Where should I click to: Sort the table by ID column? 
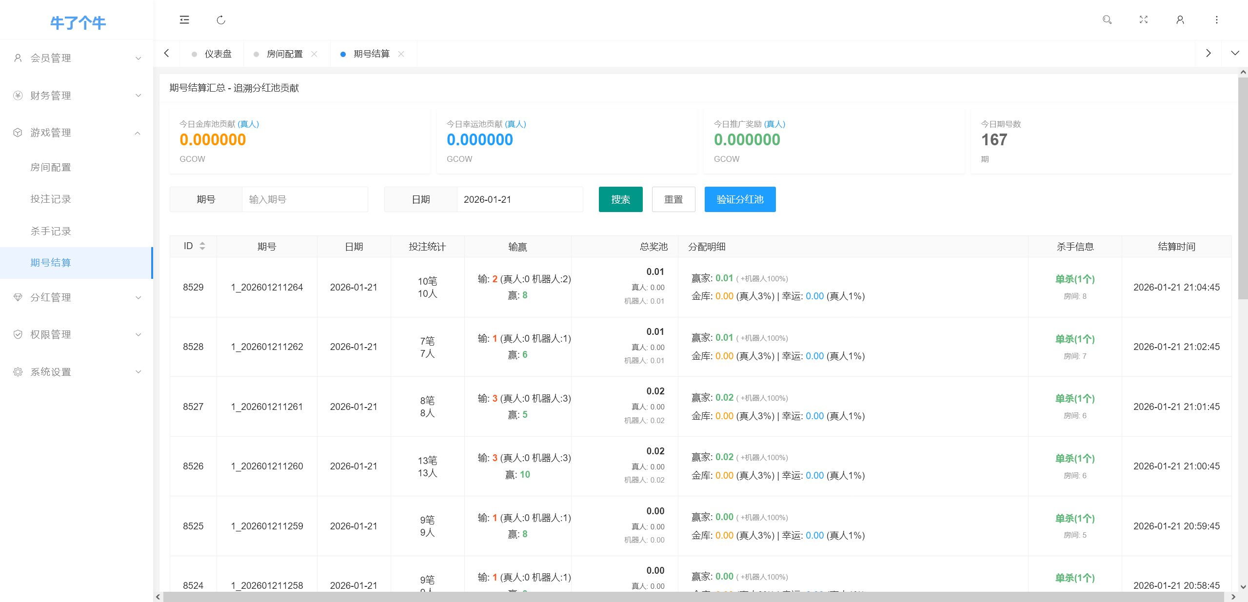202,246
